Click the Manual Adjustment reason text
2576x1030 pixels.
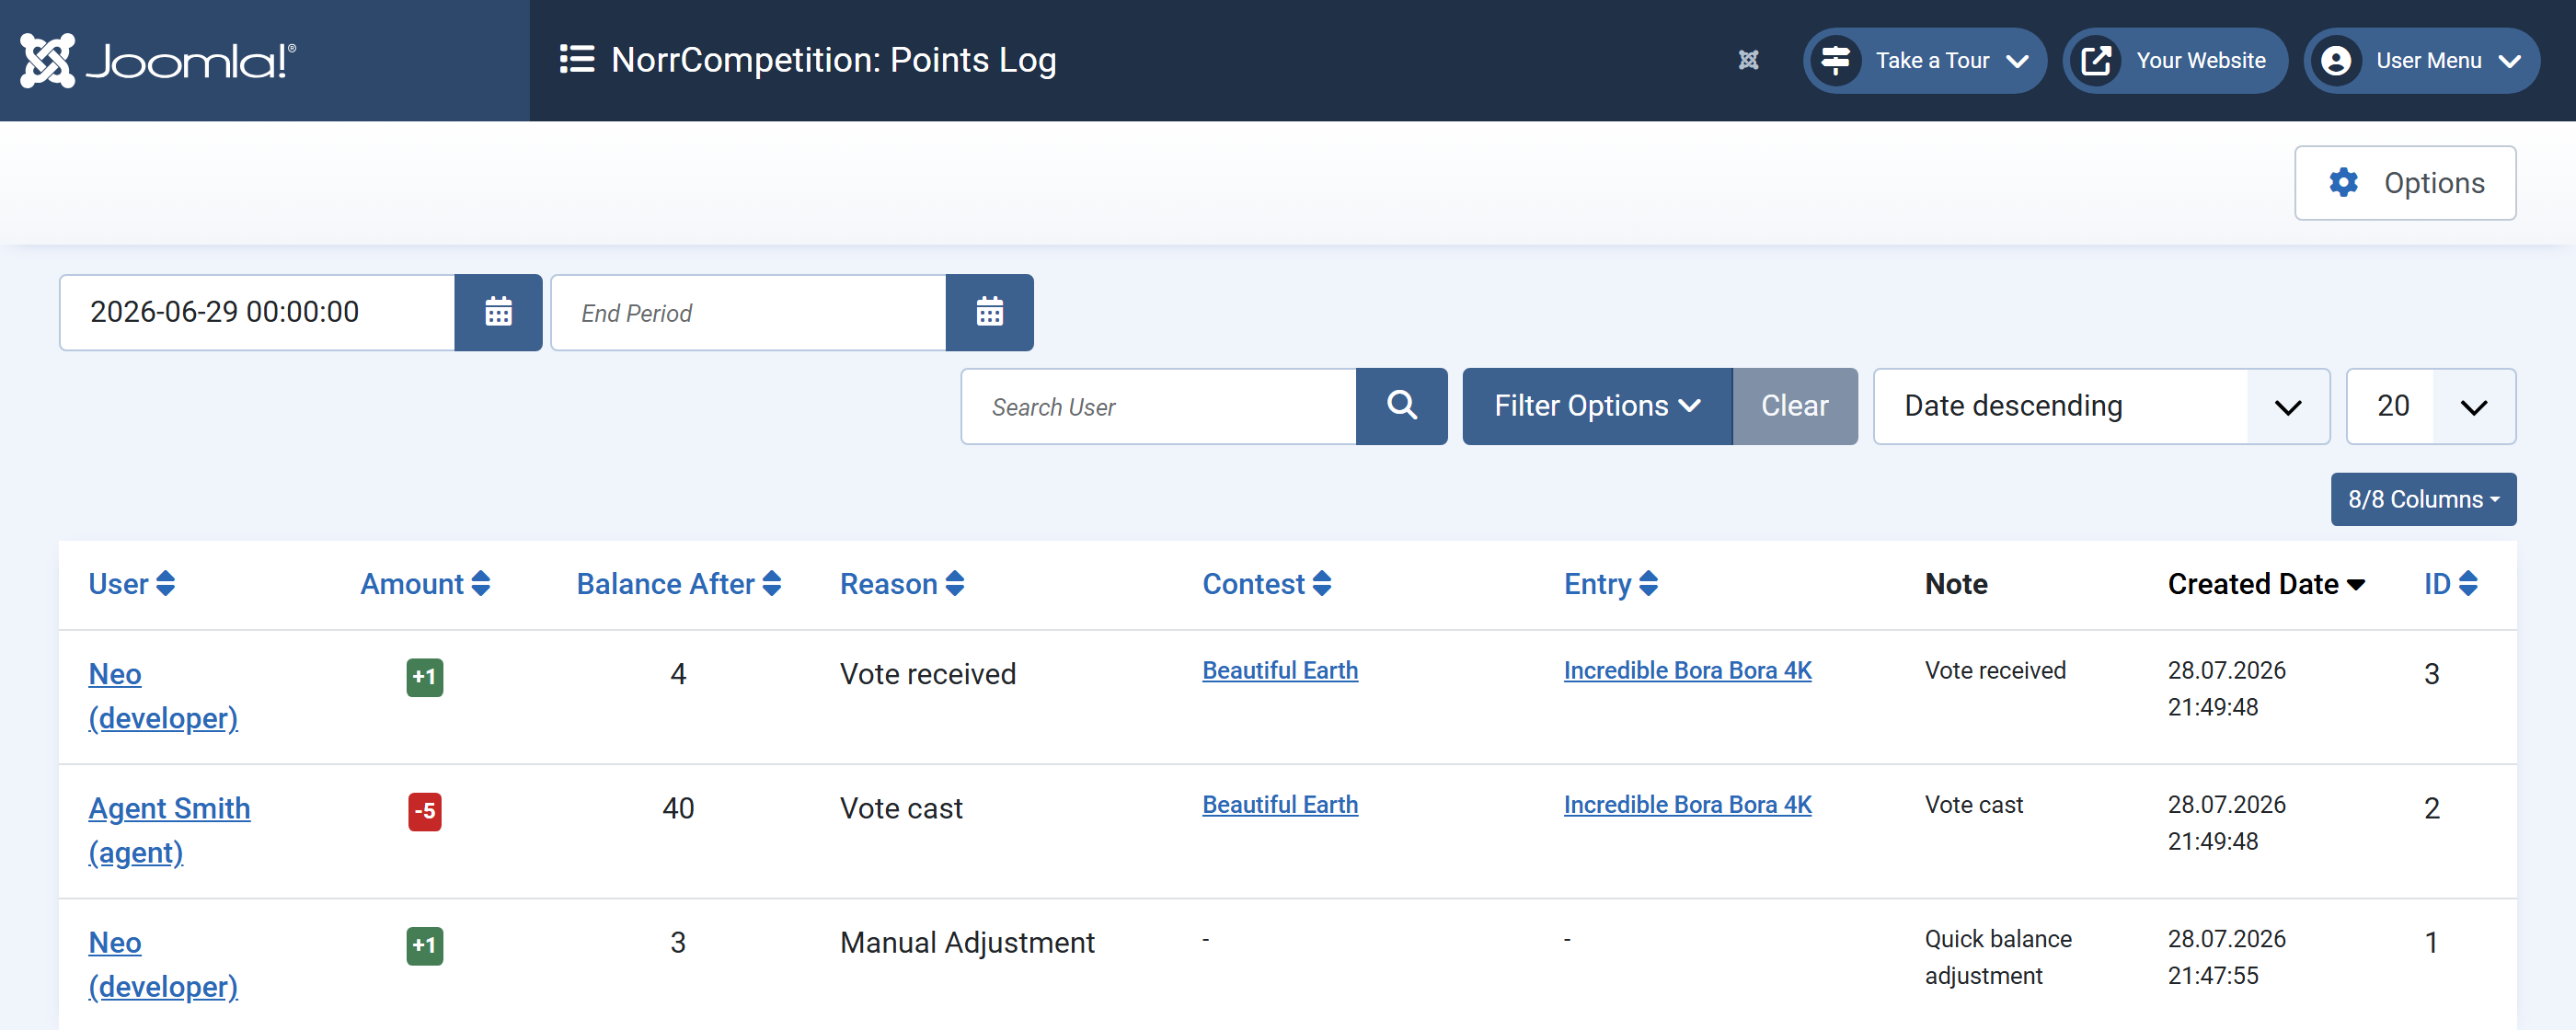pyautogui.click(x=967, y=942)
